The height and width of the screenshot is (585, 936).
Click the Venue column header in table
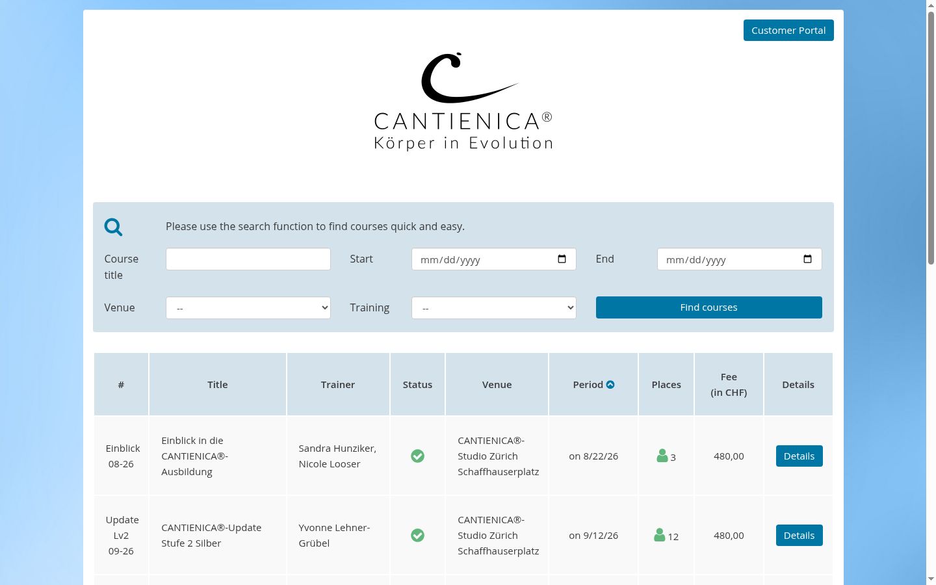tap(497, 385)
